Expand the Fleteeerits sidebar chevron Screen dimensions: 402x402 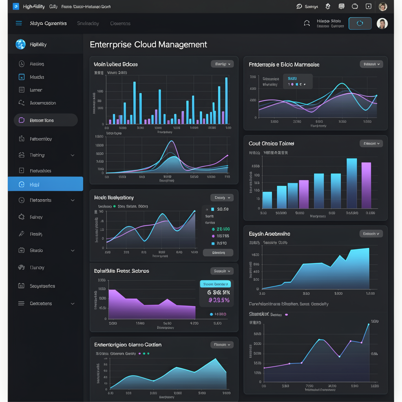pos(73,200)
